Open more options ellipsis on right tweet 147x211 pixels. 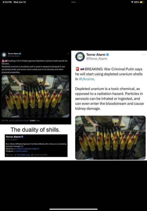click(x=144, y=55)
